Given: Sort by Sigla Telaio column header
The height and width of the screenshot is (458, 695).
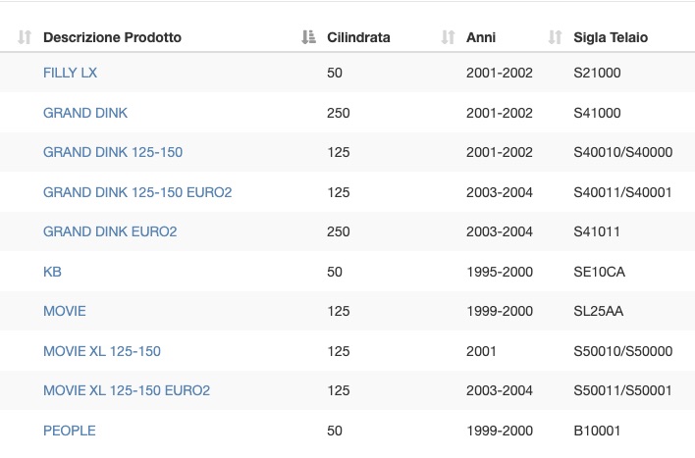Looking at the screenshot, I should pyautogui.click(x=611, y=37).
